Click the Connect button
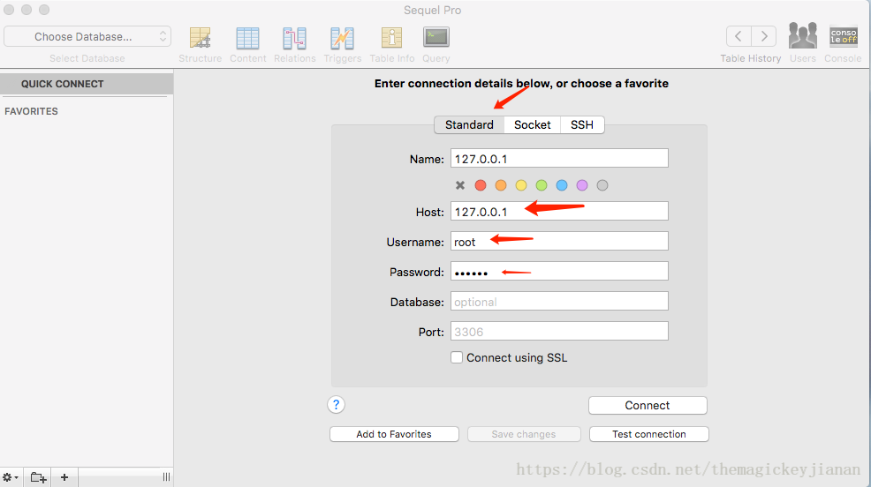The image size is (871, 487). [648, 406]
